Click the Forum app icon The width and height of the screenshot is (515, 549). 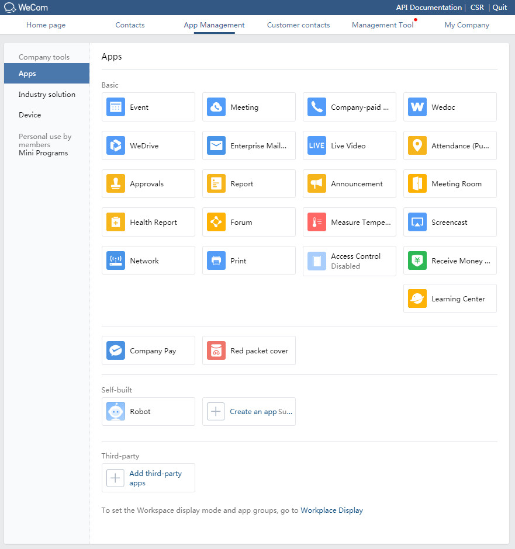click(216, 222)
